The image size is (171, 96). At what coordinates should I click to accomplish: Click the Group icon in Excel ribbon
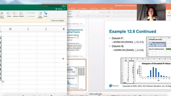[9, 13]
